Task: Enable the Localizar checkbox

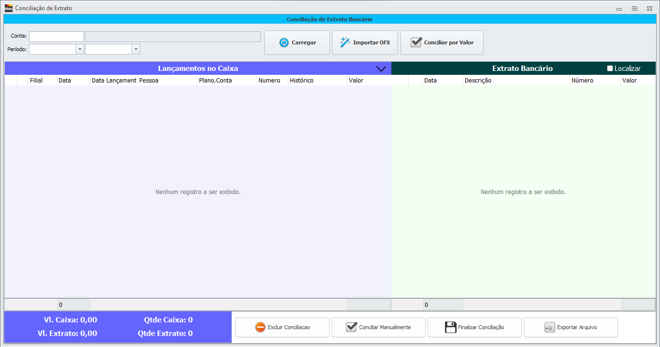Action: [610, 69]
